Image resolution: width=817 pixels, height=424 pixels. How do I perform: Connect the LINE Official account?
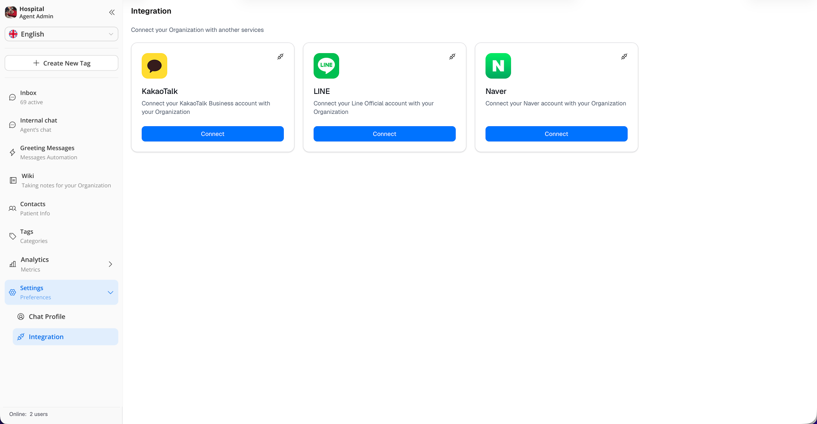(x=384, y=133)
